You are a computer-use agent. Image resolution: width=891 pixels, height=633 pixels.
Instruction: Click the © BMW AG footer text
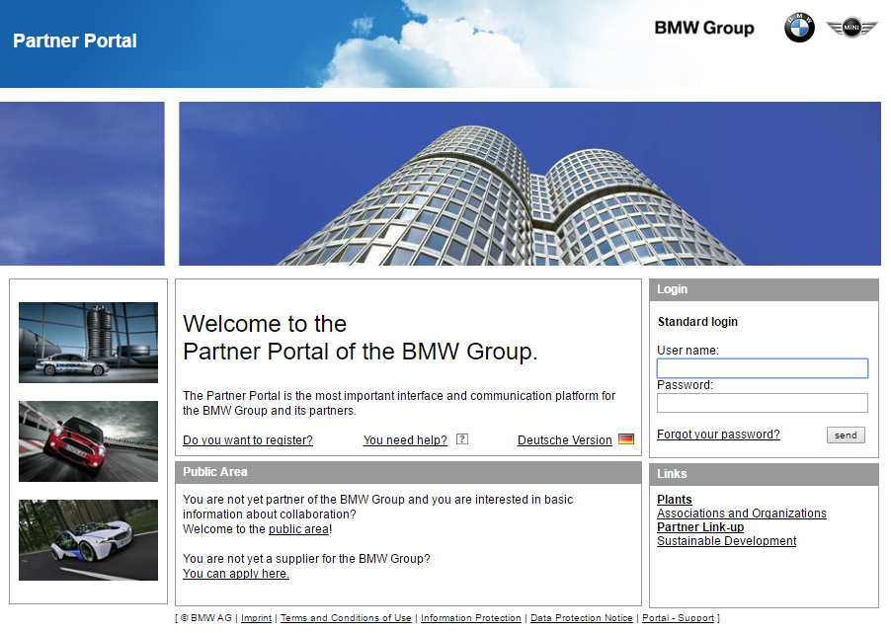coord(205,617)
